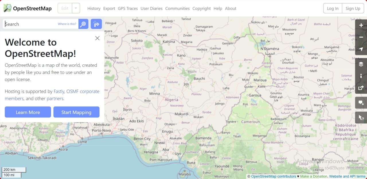Viewport: 367px width, 179px height.
Task: Click the Sign Up button
Action: (353, 8)
